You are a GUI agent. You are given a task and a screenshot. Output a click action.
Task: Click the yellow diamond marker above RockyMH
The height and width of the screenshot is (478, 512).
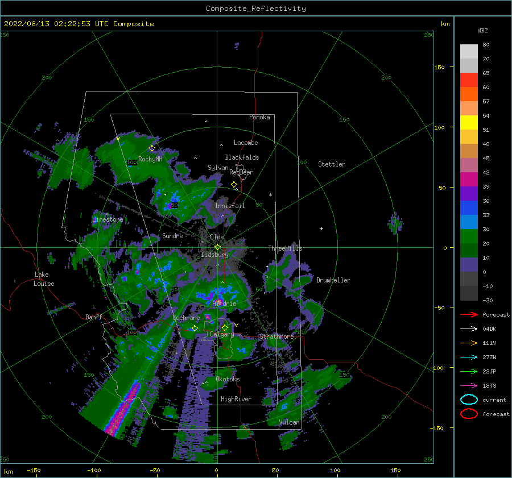152,148
